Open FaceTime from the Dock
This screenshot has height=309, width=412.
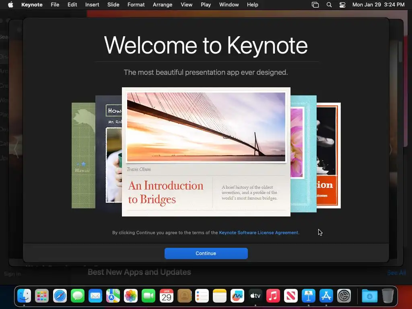[x=148, y=296]
